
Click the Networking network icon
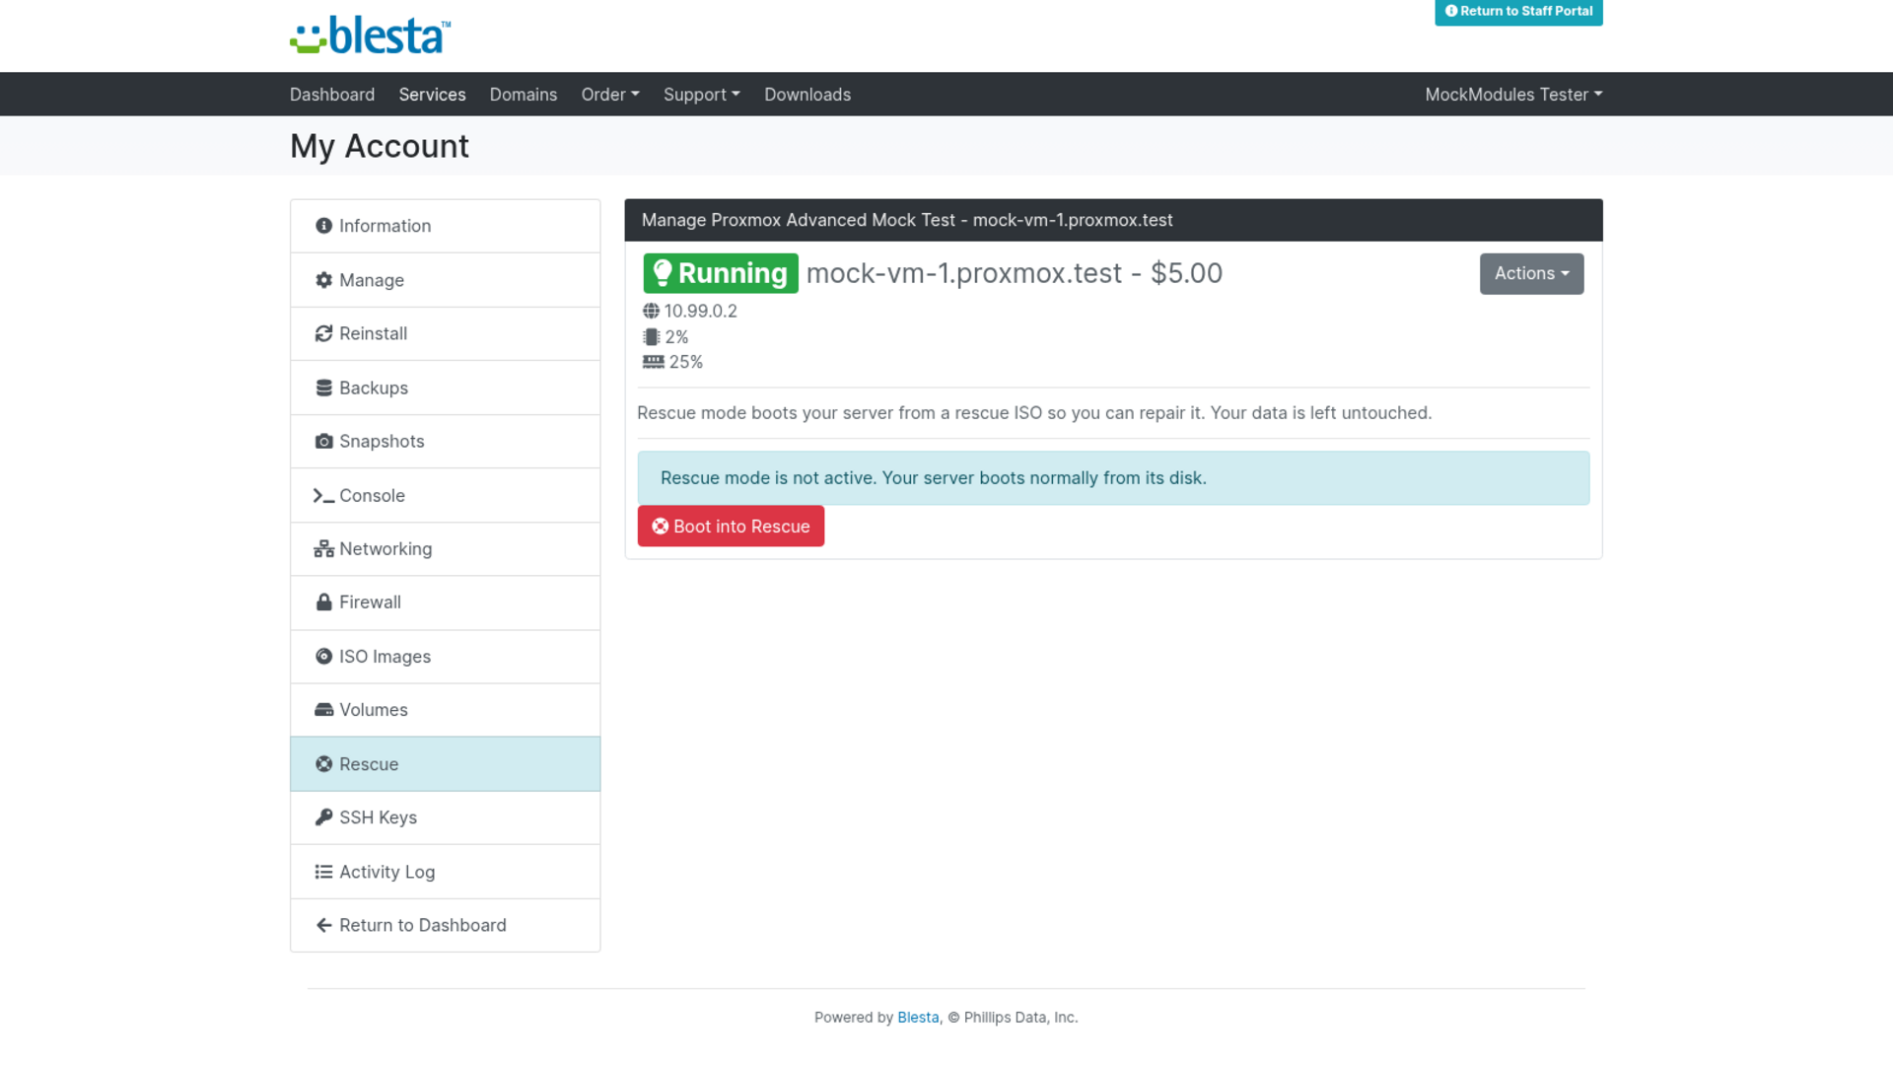pyautogui.click(x=323, y=549)
